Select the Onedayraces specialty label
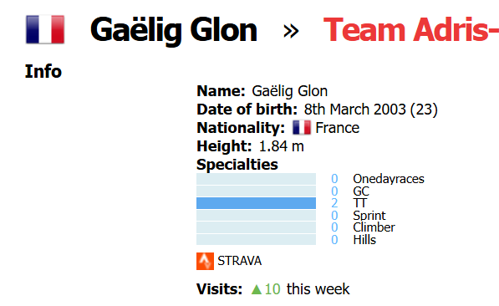Screen dimensions: 499x306 [x=389, y=179]
